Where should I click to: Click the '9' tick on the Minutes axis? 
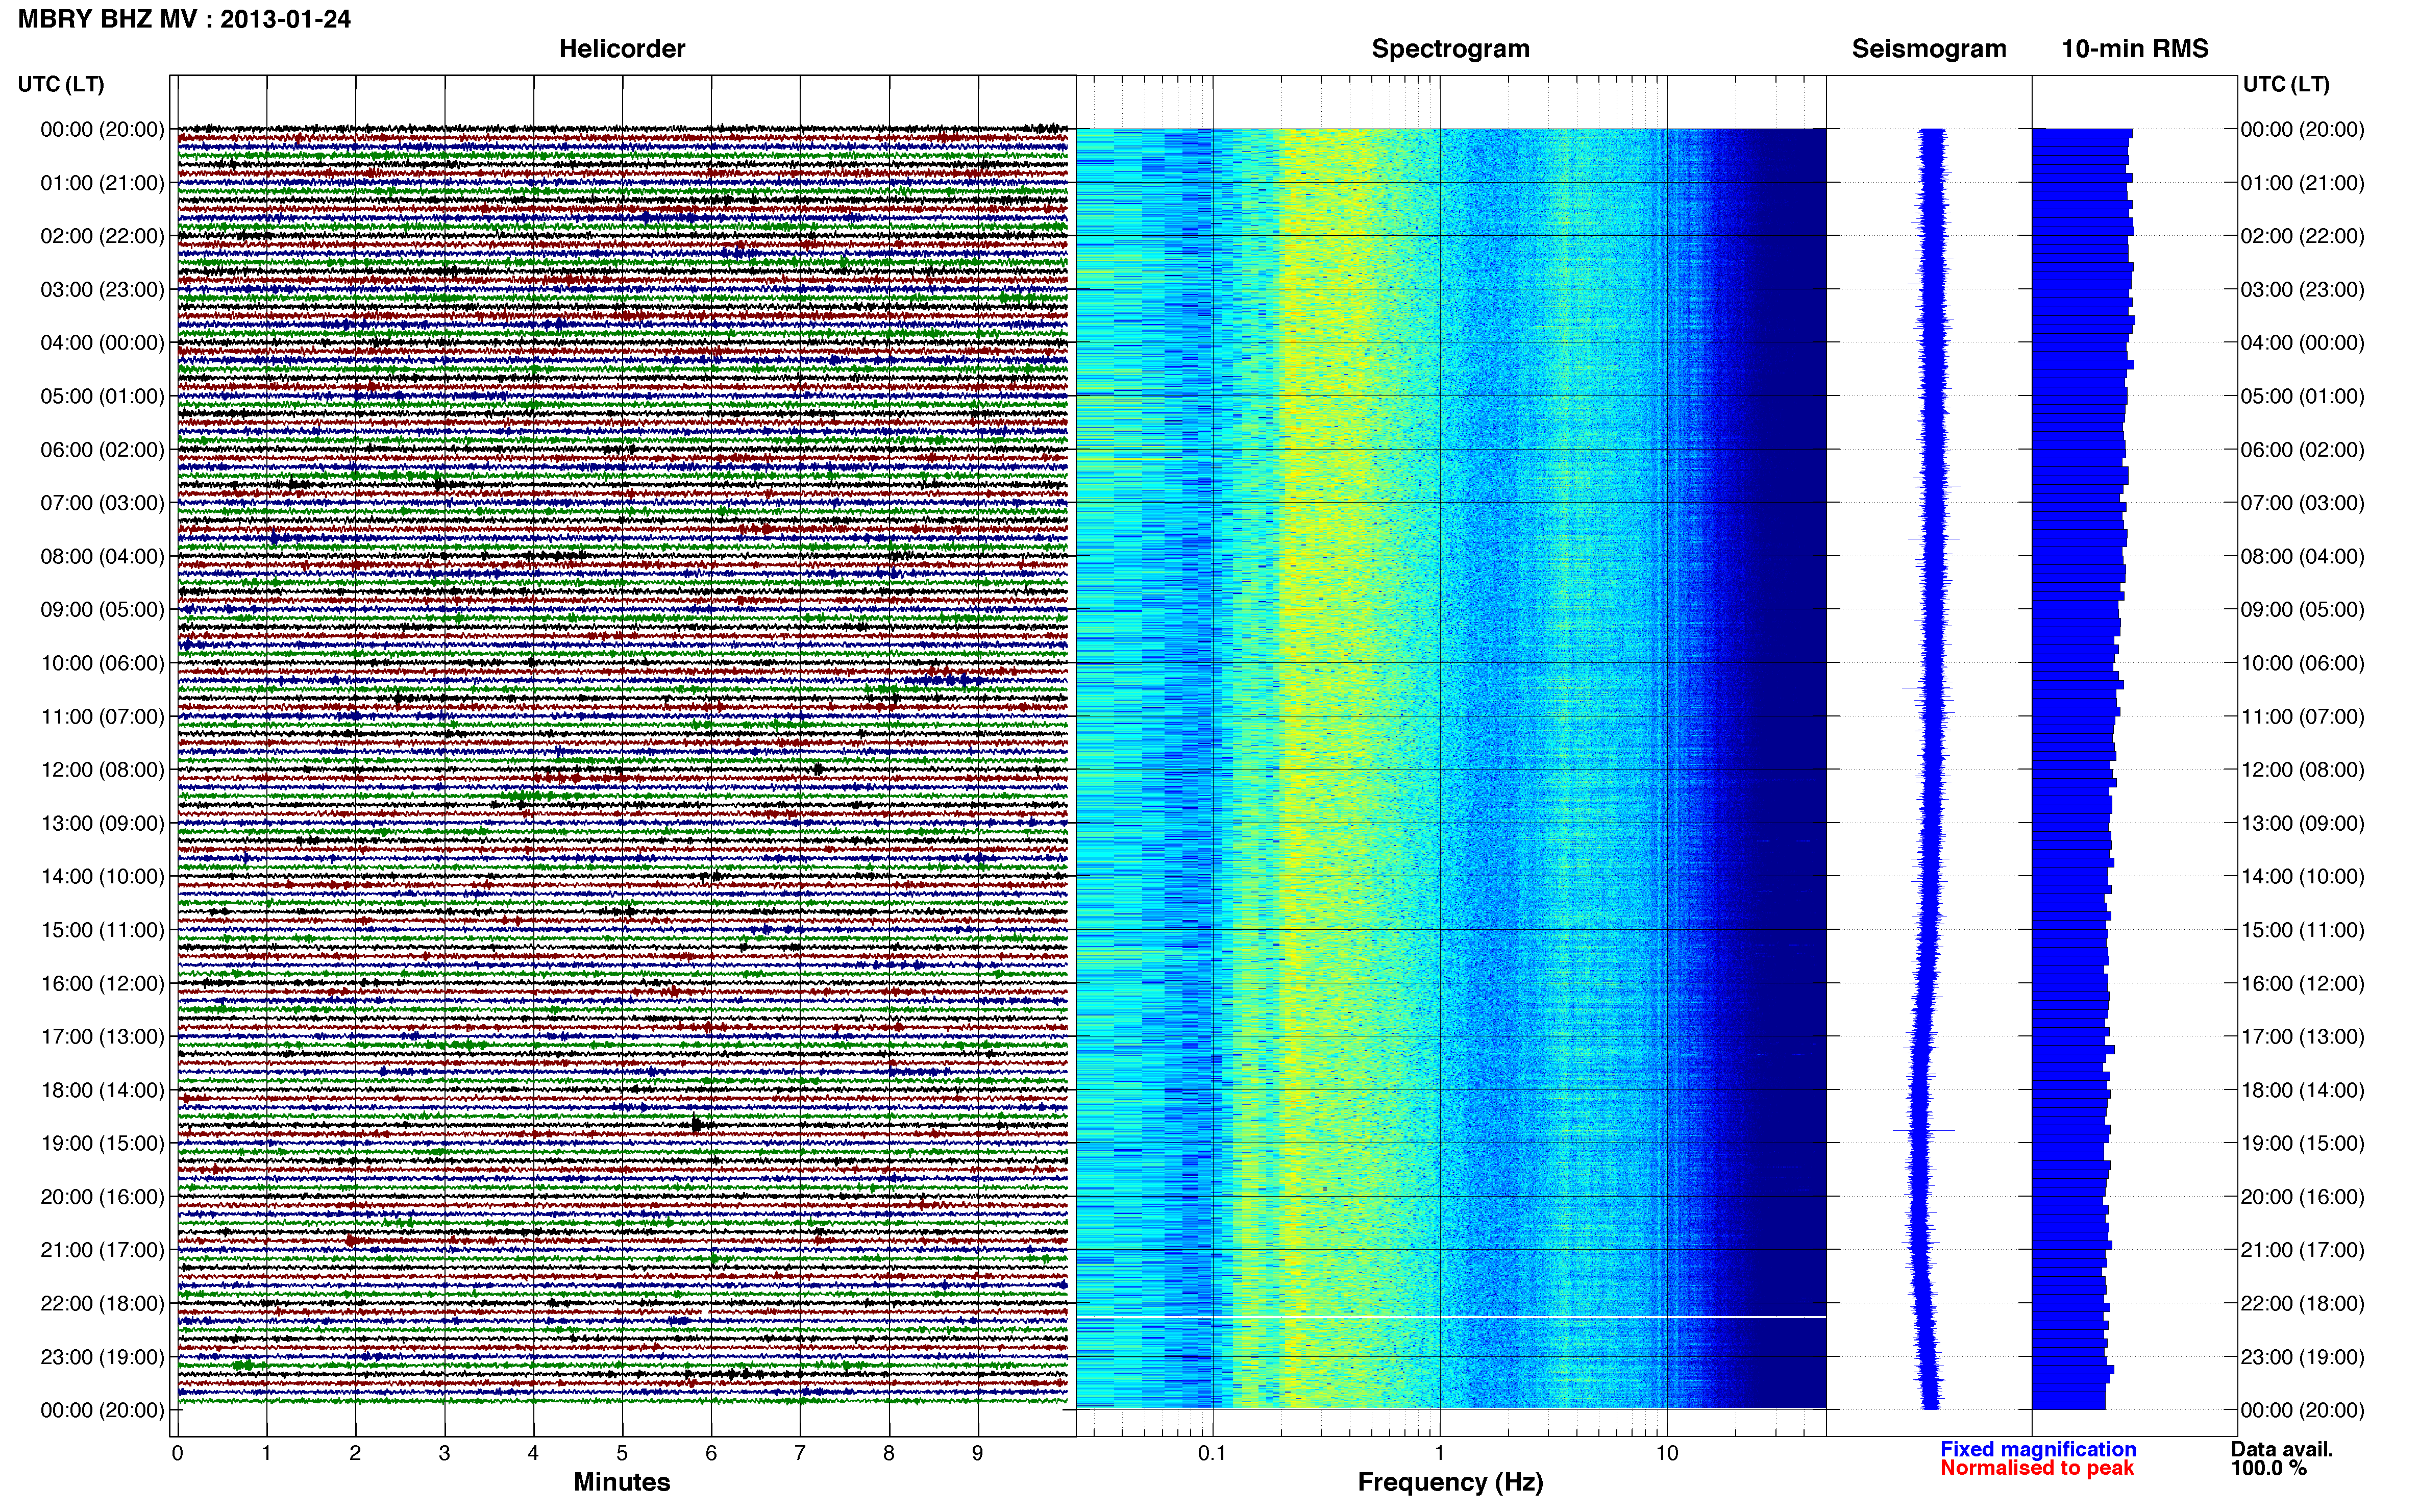pyautogui.click(x=978, y=1454)
